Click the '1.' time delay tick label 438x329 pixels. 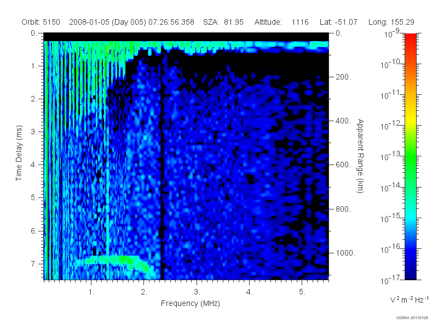click(34, 66)
